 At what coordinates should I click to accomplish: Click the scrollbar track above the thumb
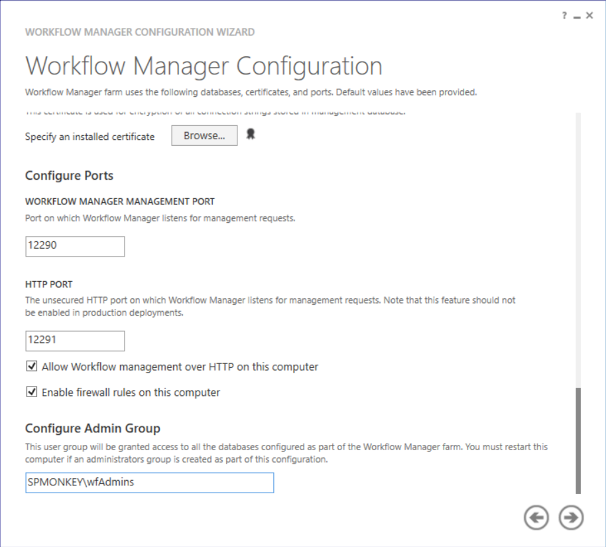tap(577, 252)
